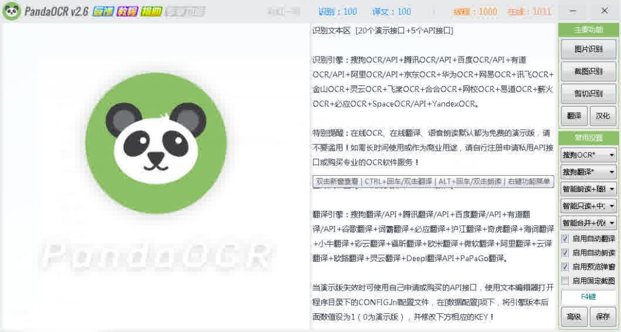Click the greyed-out fourth badge in title bar
This screenshot has width=621, height=332.
click(x=185, y=12)
